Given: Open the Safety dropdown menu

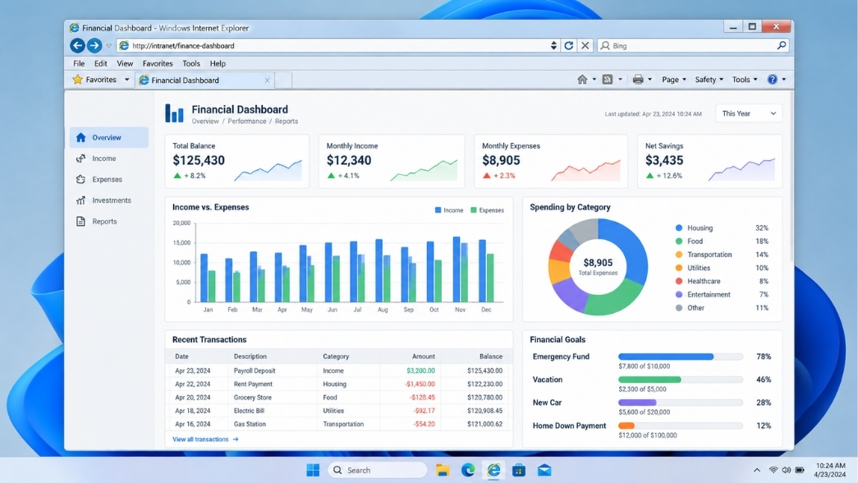Looking at the screenshot, I should [x=709, y=80].
